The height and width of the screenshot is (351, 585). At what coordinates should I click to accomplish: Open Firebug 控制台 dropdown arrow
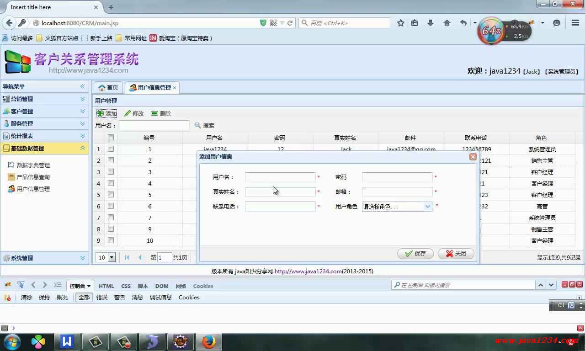pyautogui.click(x=89, y=286)
